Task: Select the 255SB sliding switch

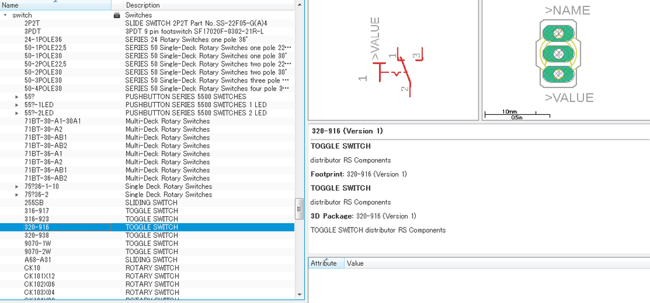Action: pyautogui.click(x=147, y=202)
